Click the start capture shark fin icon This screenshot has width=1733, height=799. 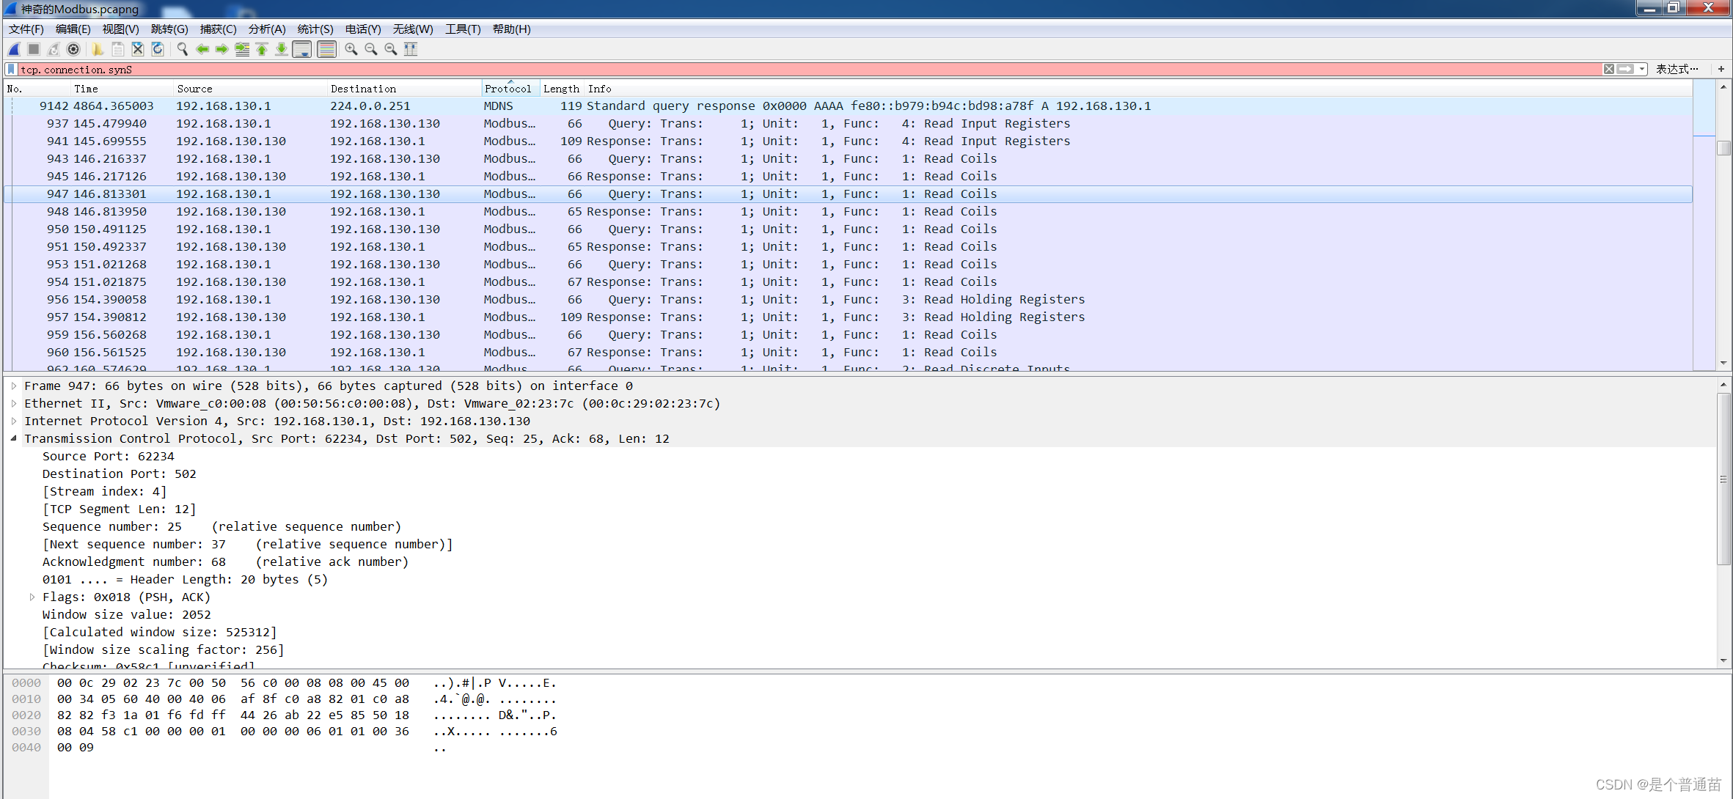(x=14, y=49)
